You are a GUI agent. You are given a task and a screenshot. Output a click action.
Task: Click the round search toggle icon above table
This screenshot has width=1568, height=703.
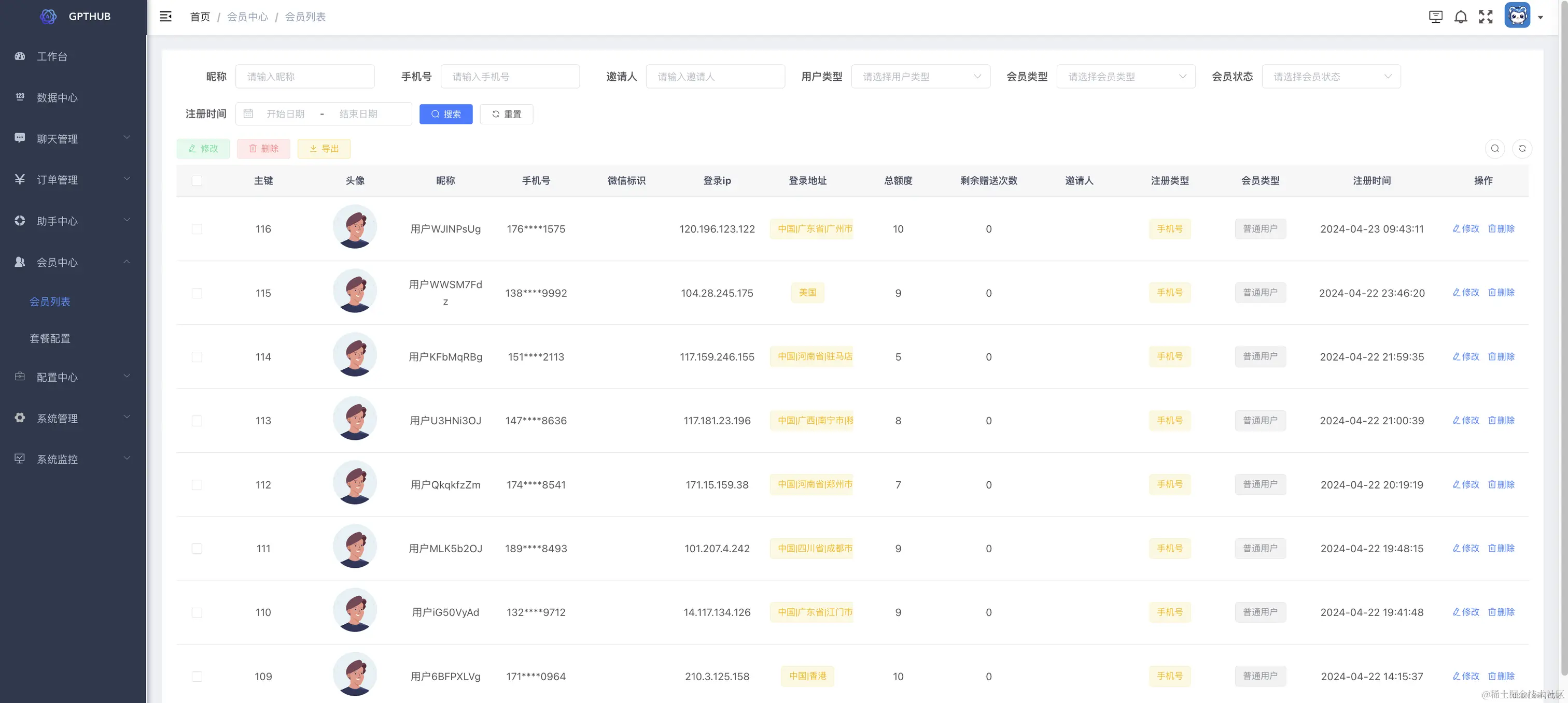(1494, 148)
